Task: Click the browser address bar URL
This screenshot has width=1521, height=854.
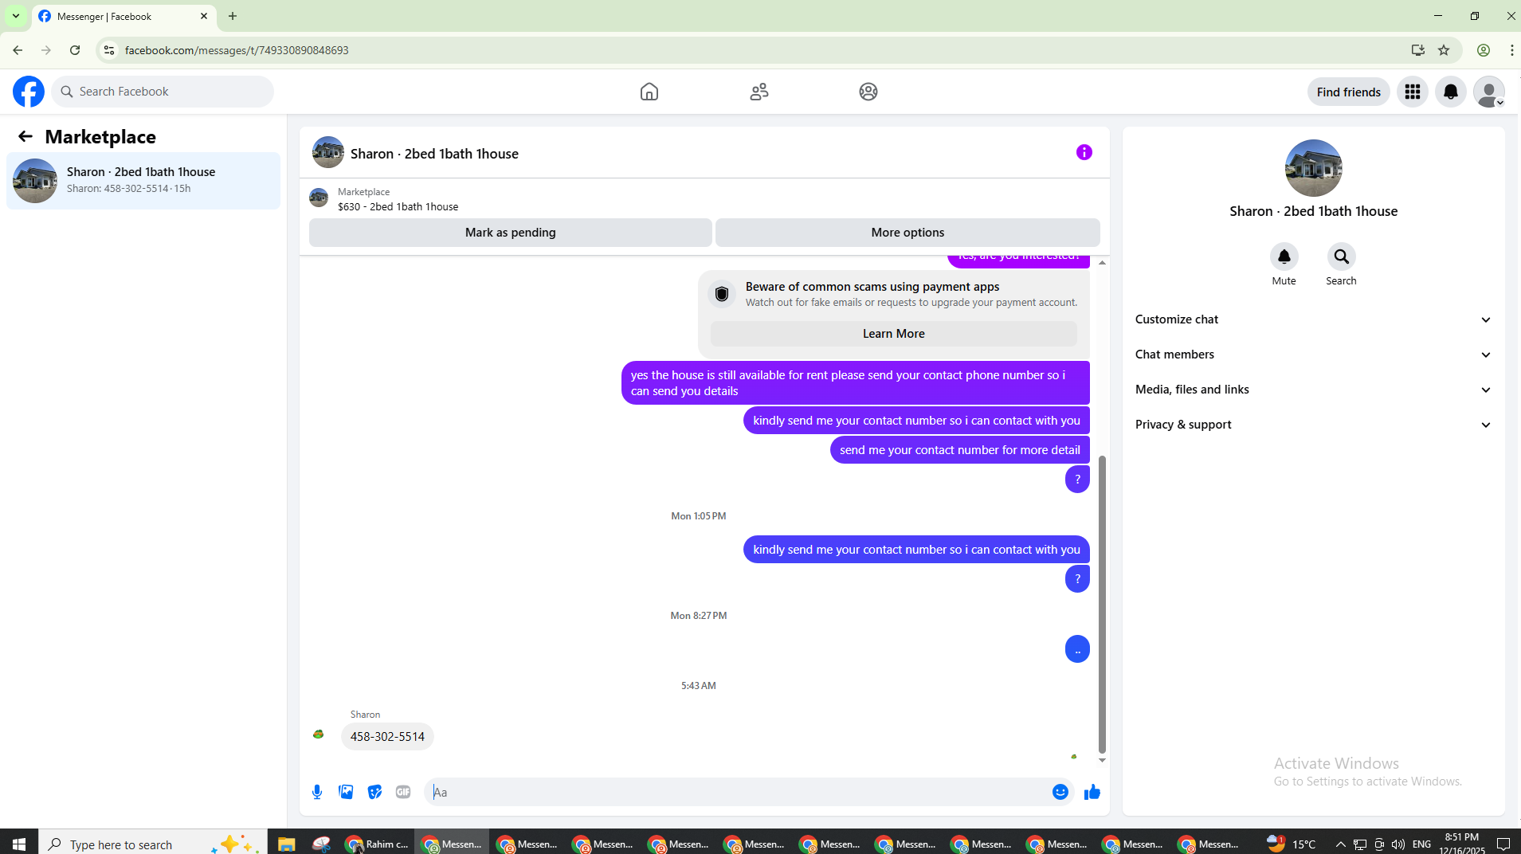Action: click(x=237, y=50)
